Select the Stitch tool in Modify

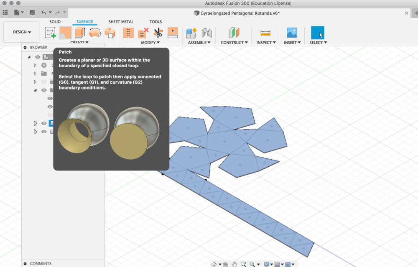pyautogui.click(x=128, y=33)
